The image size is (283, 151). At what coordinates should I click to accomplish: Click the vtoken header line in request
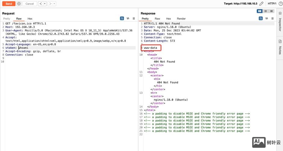tap(18, 48)
